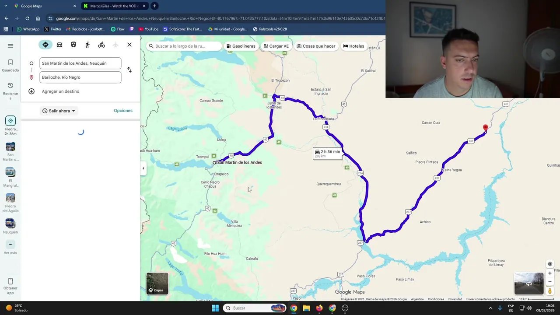Click Ver más to show more recents
This screenshot has width=560, height=315.
coord(10,248)
